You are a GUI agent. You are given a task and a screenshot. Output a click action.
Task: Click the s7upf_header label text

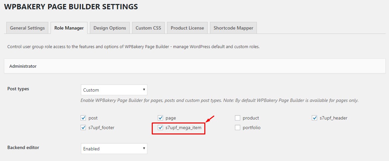[333, 118]
